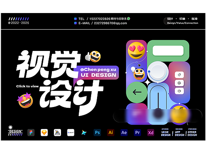
Task: Click the large "视觉" title characters
Action: pyautogui.click(x=48, y=64)
